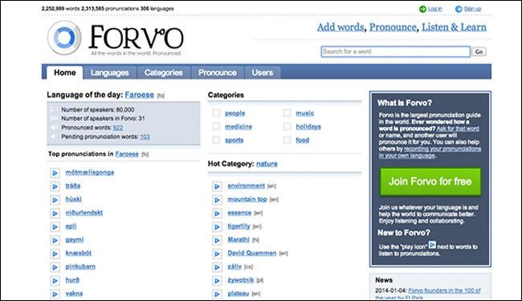Click the music category icon
The height and width of the screenshot is (301, 522).
click(287, 113)
